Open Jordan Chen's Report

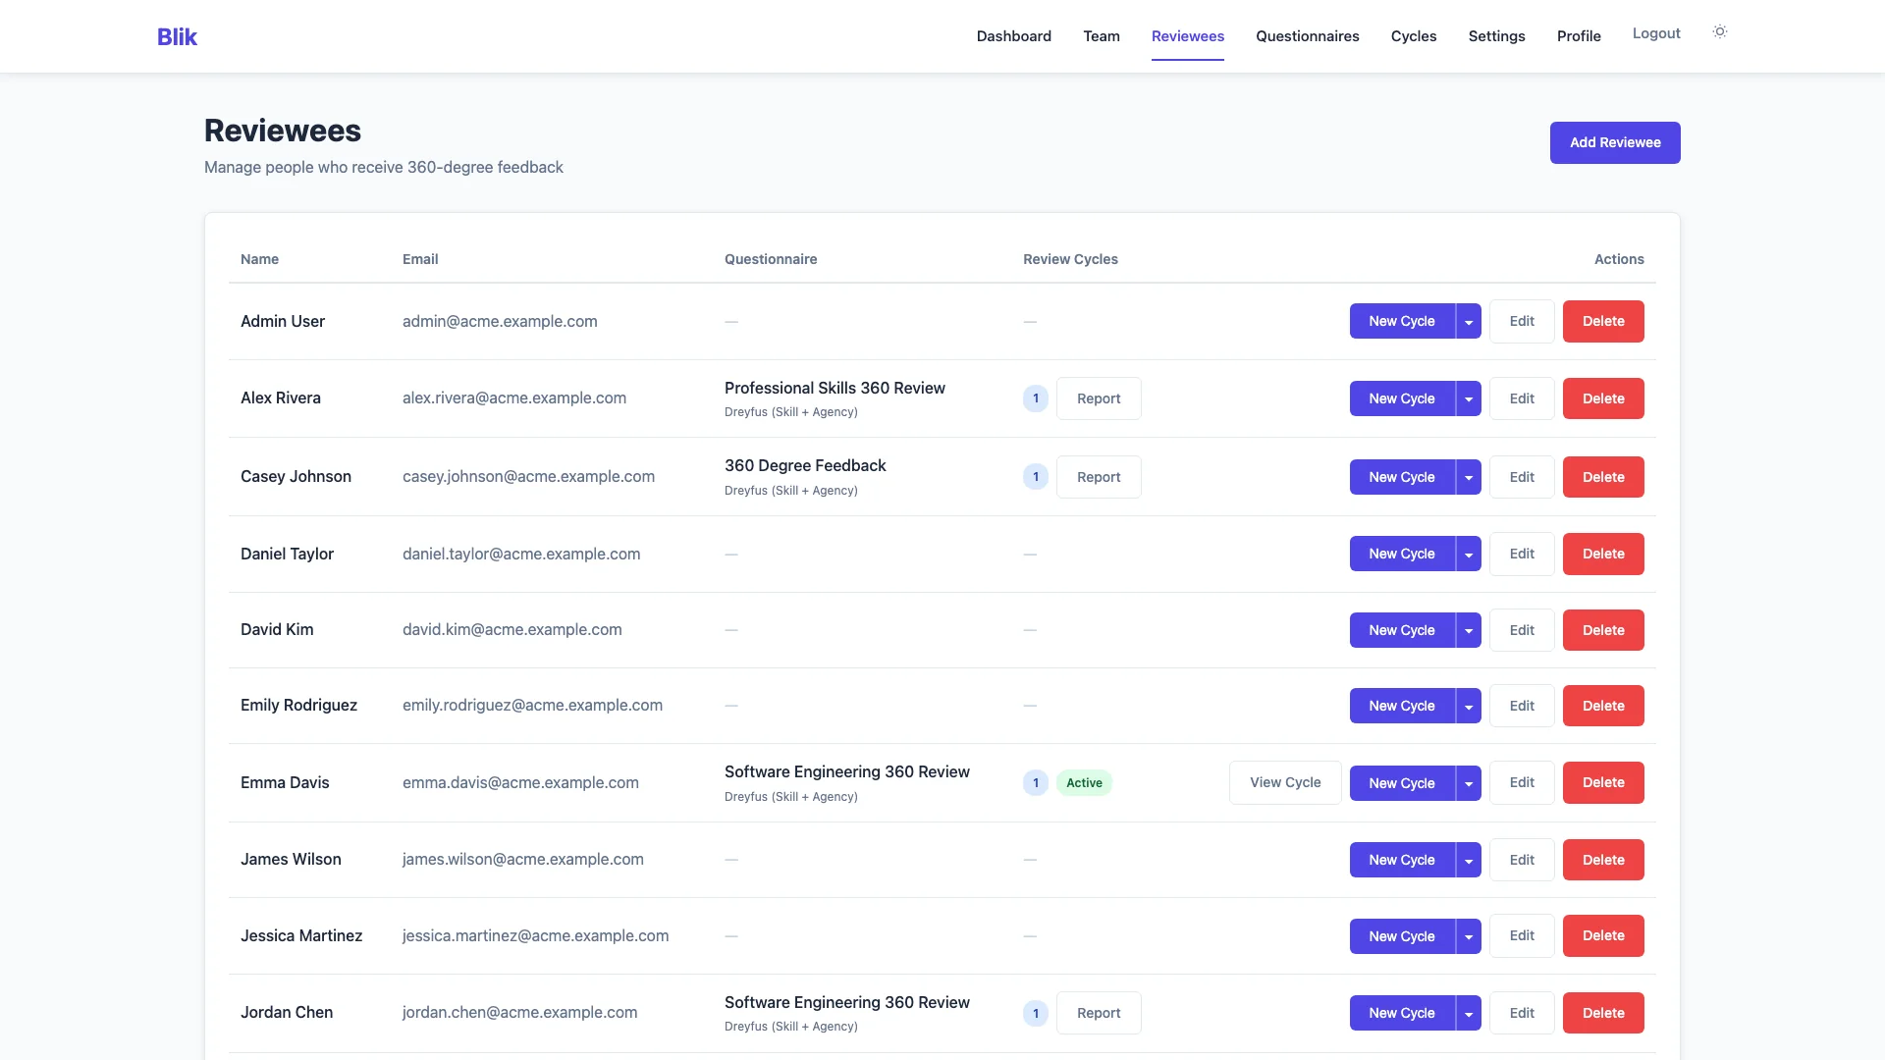pos(1099,1013)
